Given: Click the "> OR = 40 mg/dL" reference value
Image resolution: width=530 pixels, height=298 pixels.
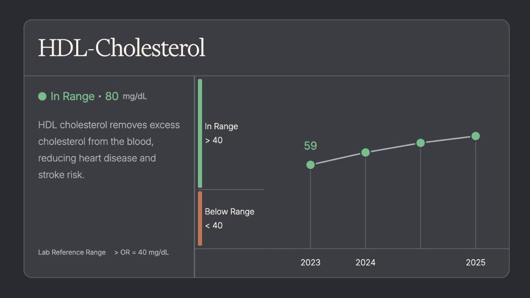Looking at the screenshot, I should (x=141, y=252).
